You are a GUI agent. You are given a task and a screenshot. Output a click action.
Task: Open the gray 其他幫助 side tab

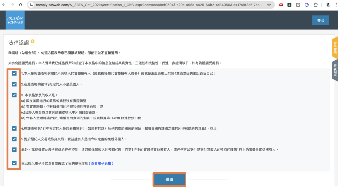point(335,70)
